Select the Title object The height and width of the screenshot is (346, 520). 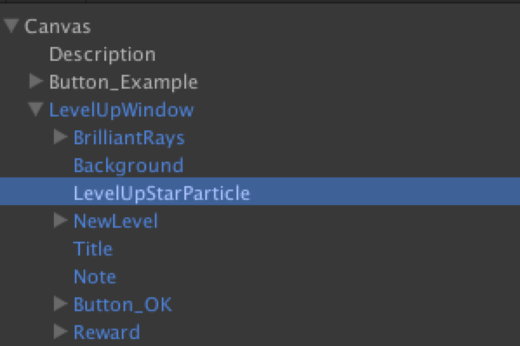click(x=93, y=249)
